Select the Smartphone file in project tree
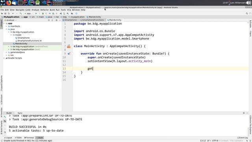 coord(24,38)
